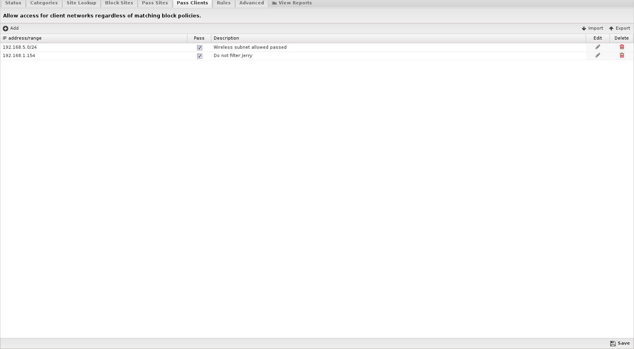Import the pass clients list
634x349 pixels.
click(x=592, y=29)
